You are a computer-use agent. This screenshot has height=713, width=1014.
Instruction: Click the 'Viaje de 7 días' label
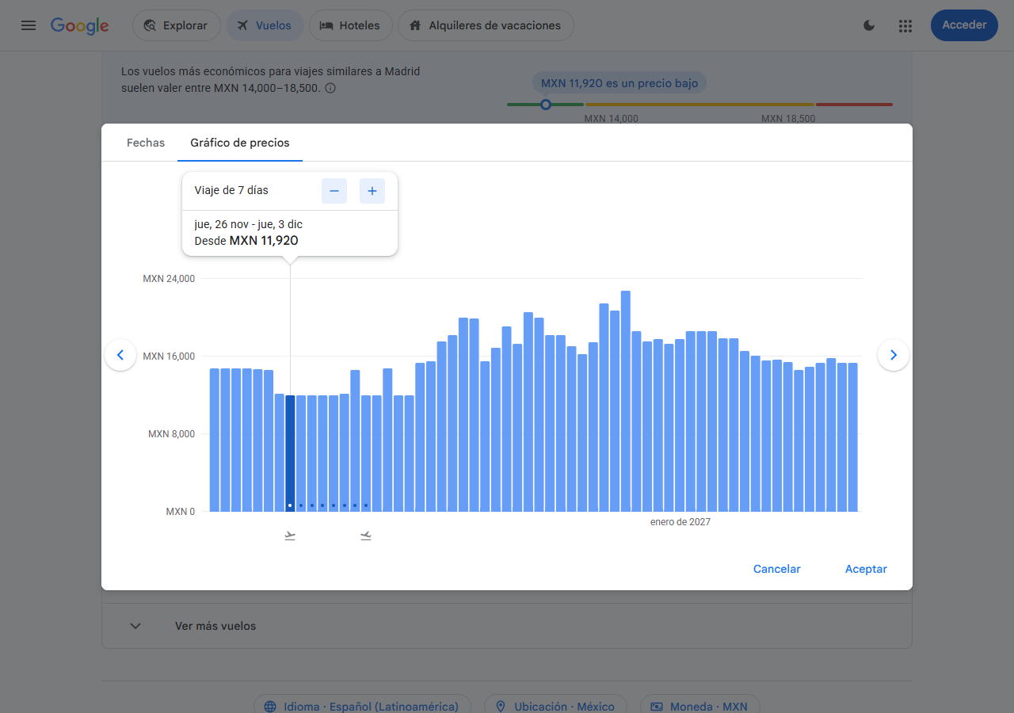click(x=231, y=191)
